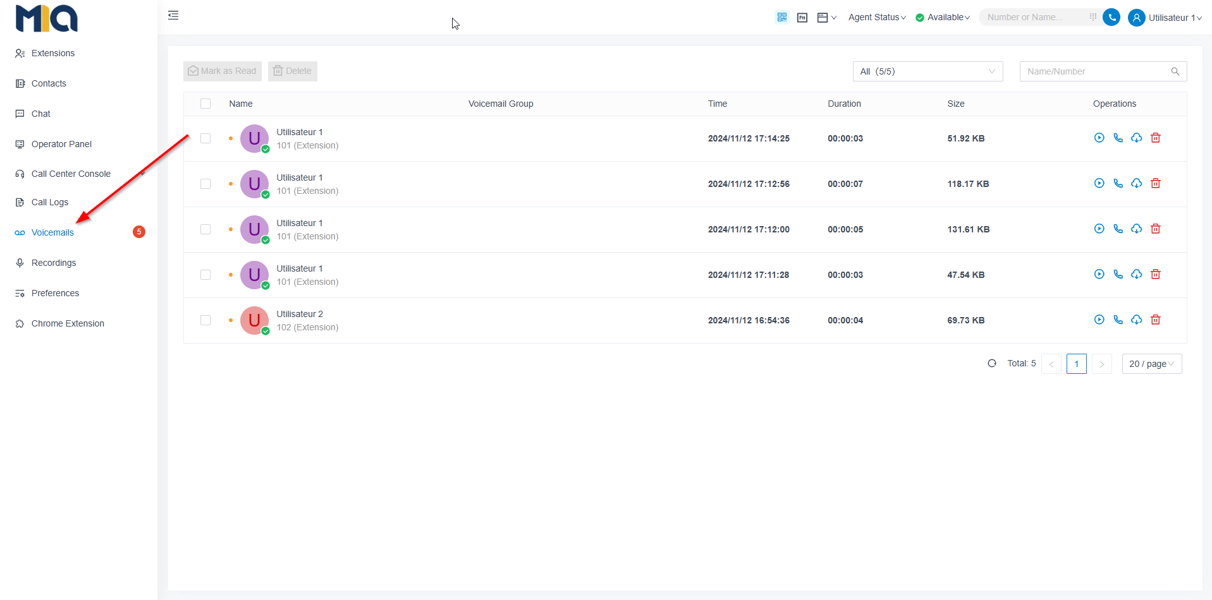This screenshot has width=1212, height=600.
Task: Toggle the select-all checkbox in table header
Action: tap(205, 104)
